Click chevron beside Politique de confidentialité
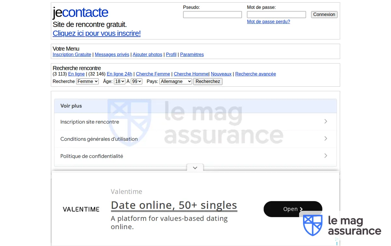The height and width of the screenshot is (246, 391). [x=326, y=156]
